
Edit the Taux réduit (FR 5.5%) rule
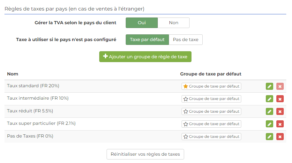[x=269, y=111]
